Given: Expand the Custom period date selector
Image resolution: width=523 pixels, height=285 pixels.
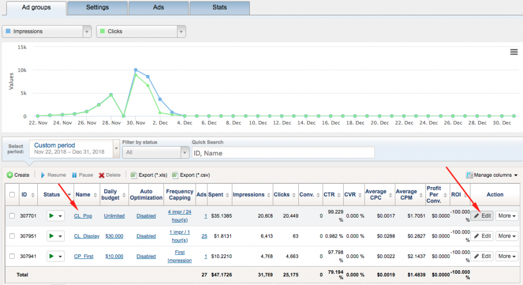Looking at the screenshot, I should pos(116,149).
